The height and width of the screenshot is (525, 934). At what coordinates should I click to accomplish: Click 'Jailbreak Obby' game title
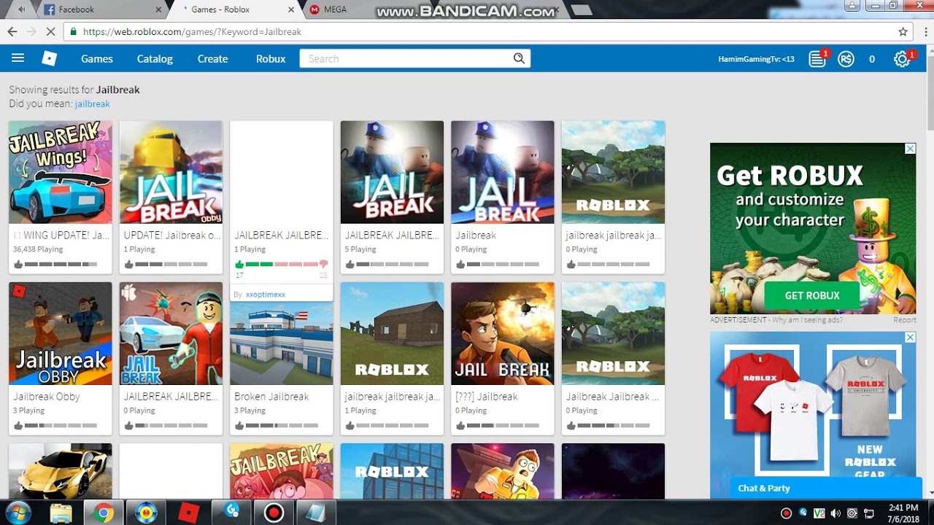point(47,397)
